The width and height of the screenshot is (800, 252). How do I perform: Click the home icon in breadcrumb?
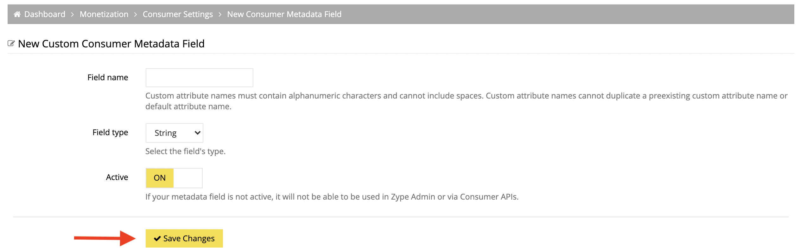[17, 14]
